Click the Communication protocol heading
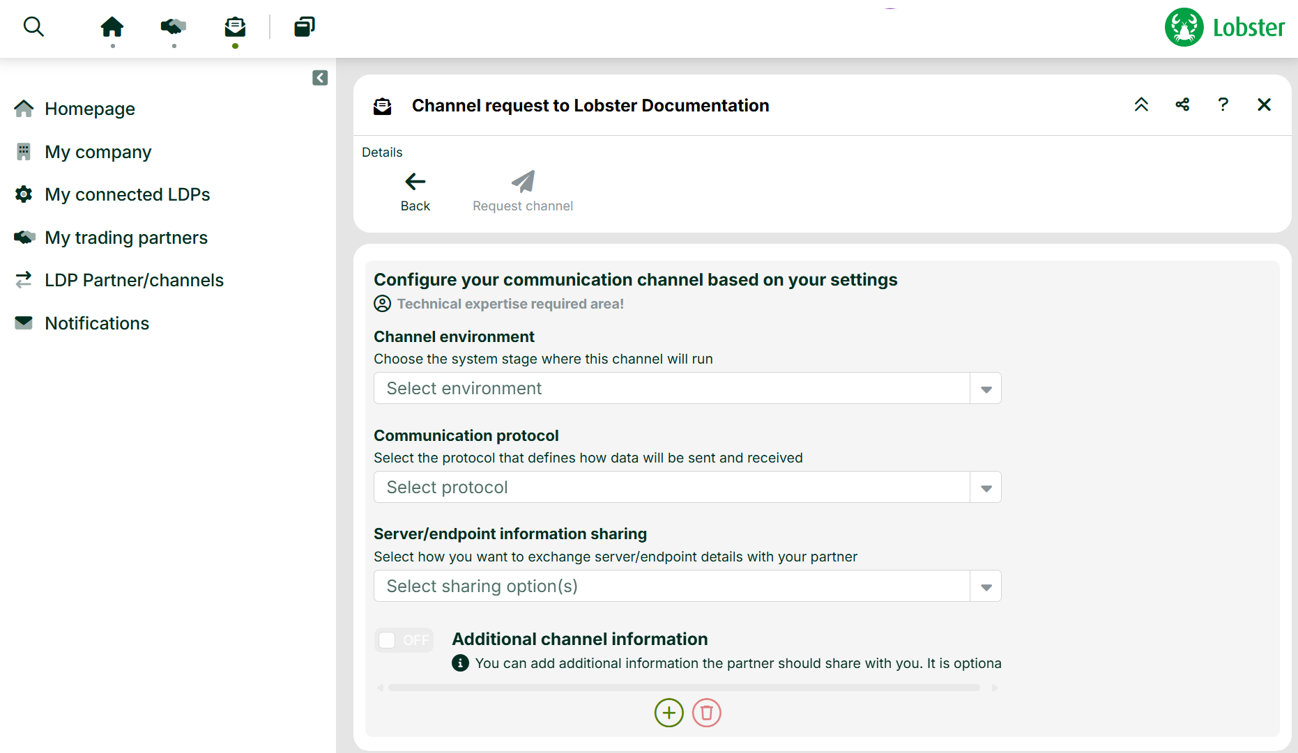The width and height of the screenshot is (1298, 753). [x=466, y=435]
